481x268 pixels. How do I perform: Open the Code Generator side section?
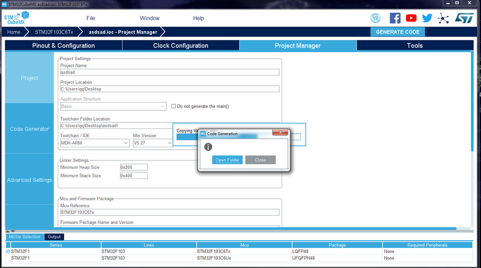29,129
